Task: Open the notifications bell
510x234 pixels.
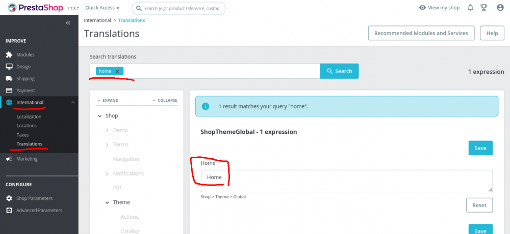Action: [x=470, y=8]
